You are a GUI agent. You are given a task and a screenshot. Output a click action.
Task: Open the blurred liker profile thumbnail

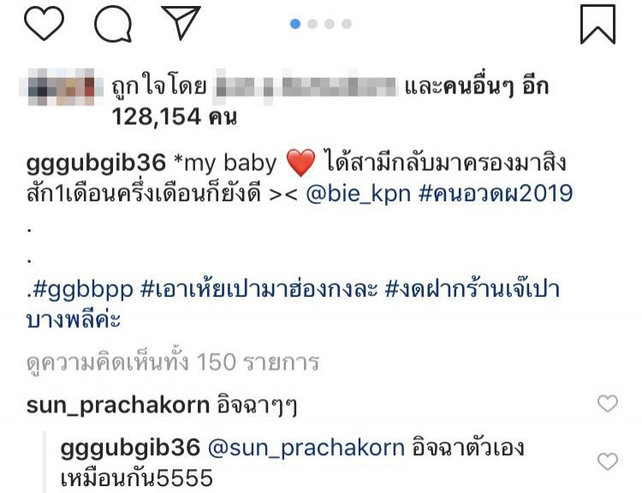pyautogui.click(x=61, y=86)
